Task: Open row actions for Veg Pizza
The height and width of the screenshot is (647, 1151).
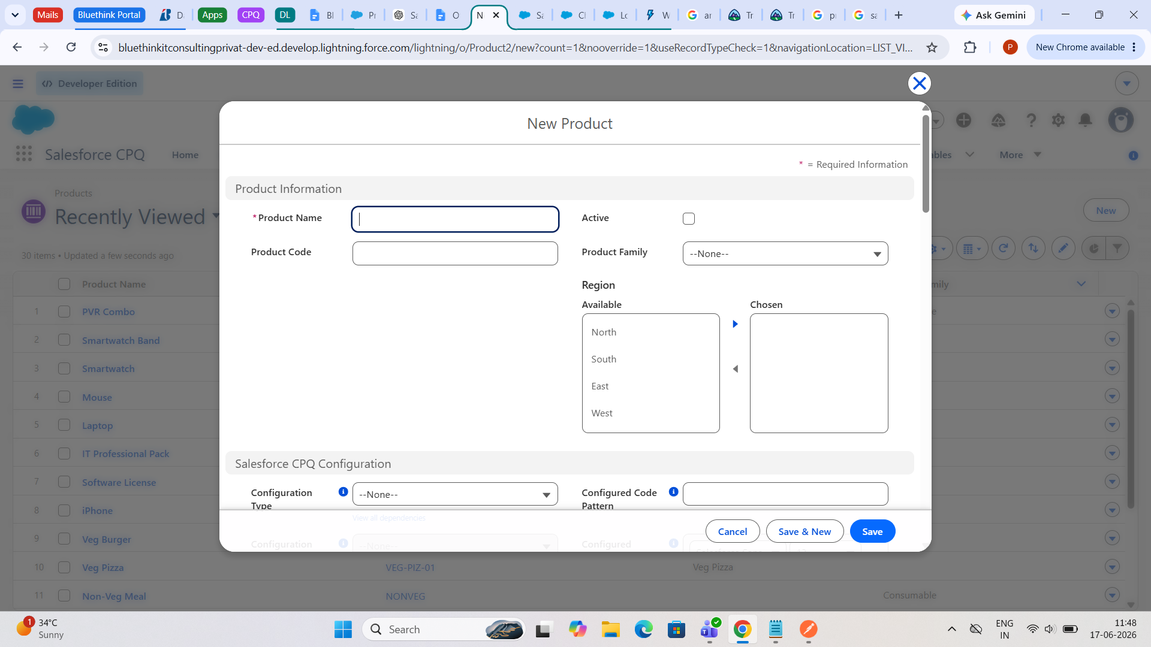Action: click(x=1112, y=567)
